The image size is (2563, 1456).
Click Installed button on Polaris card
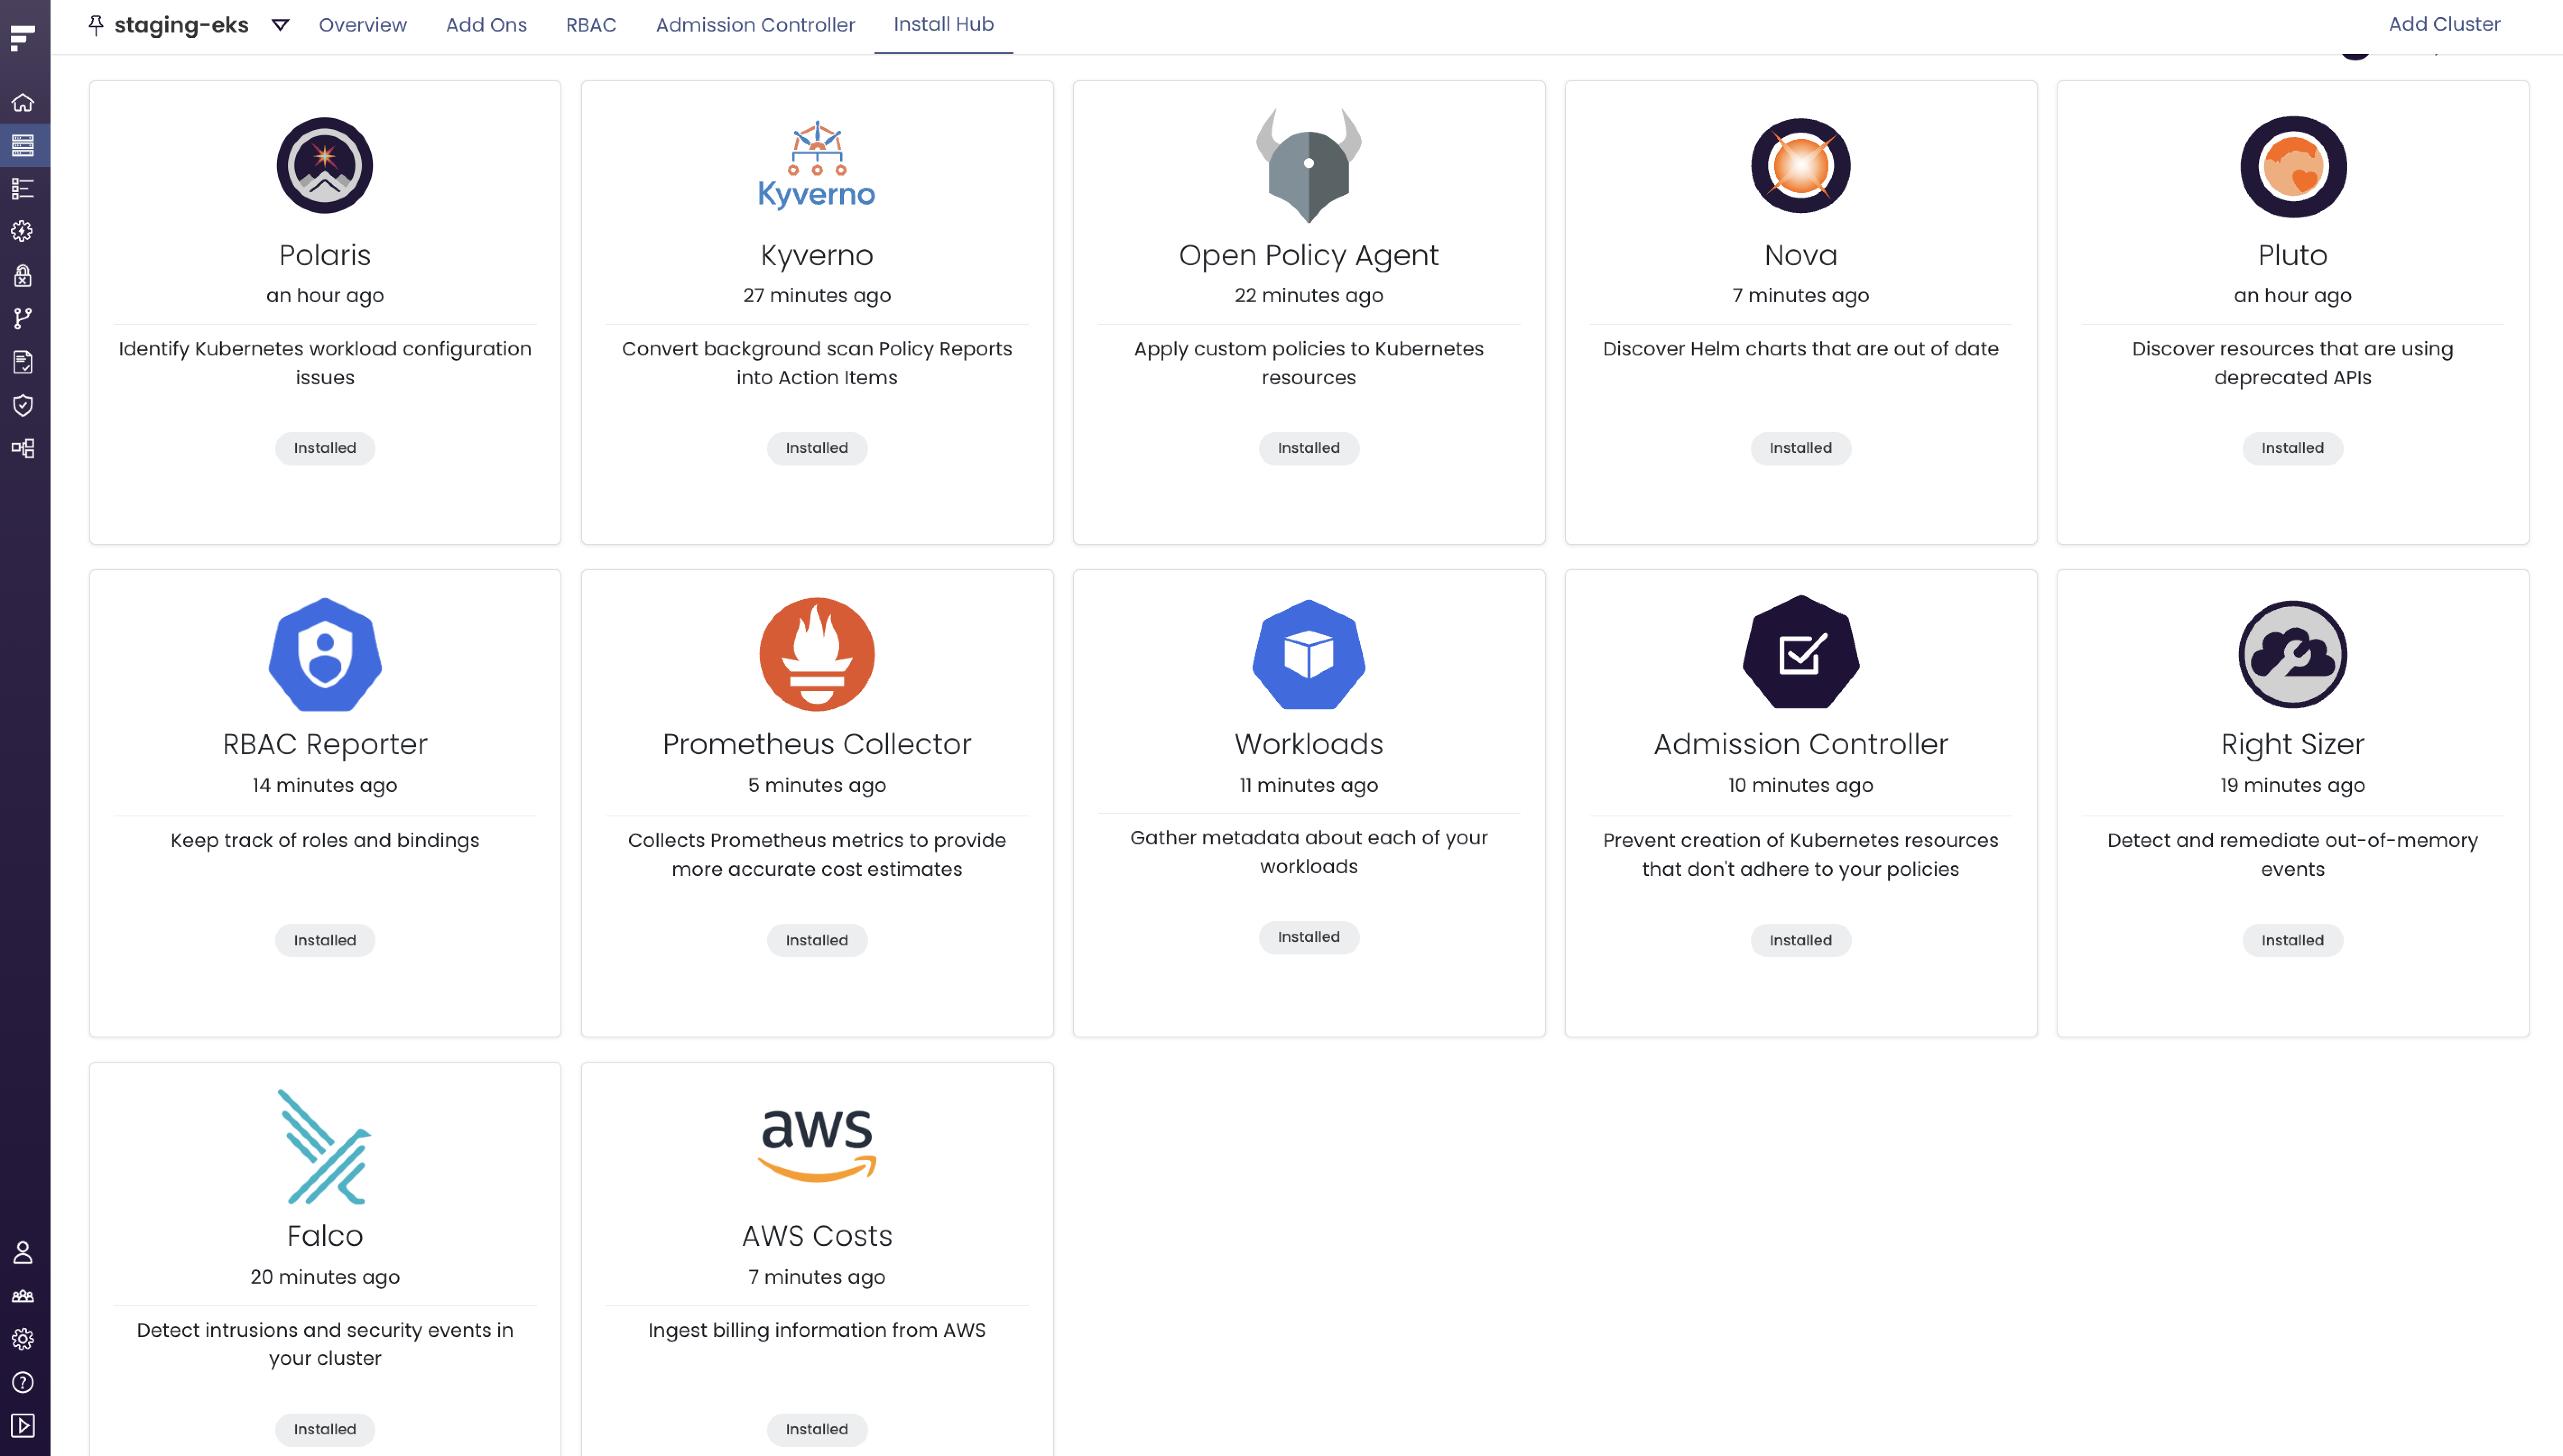325,448
